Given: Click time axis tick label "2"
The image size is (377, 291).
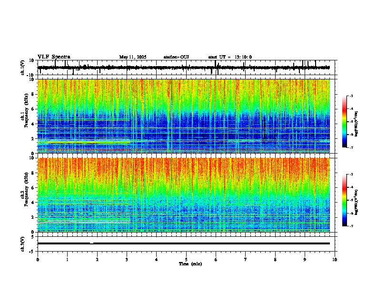Looking at the screenshot, I should click(x=97, y=260).
